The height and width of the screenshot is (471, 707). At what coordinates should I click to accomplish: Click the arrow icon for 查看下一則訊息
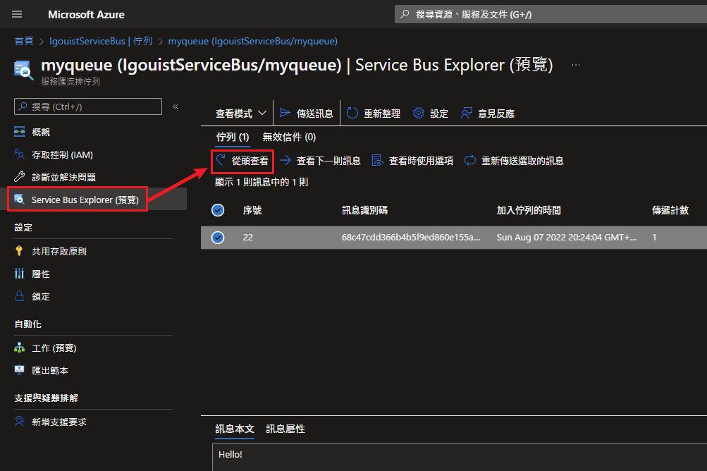point(285,160)
